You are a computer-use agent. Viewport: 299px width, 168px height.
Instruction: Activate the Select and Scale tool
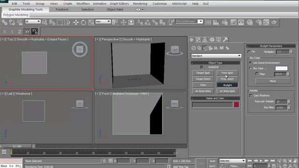91,22
